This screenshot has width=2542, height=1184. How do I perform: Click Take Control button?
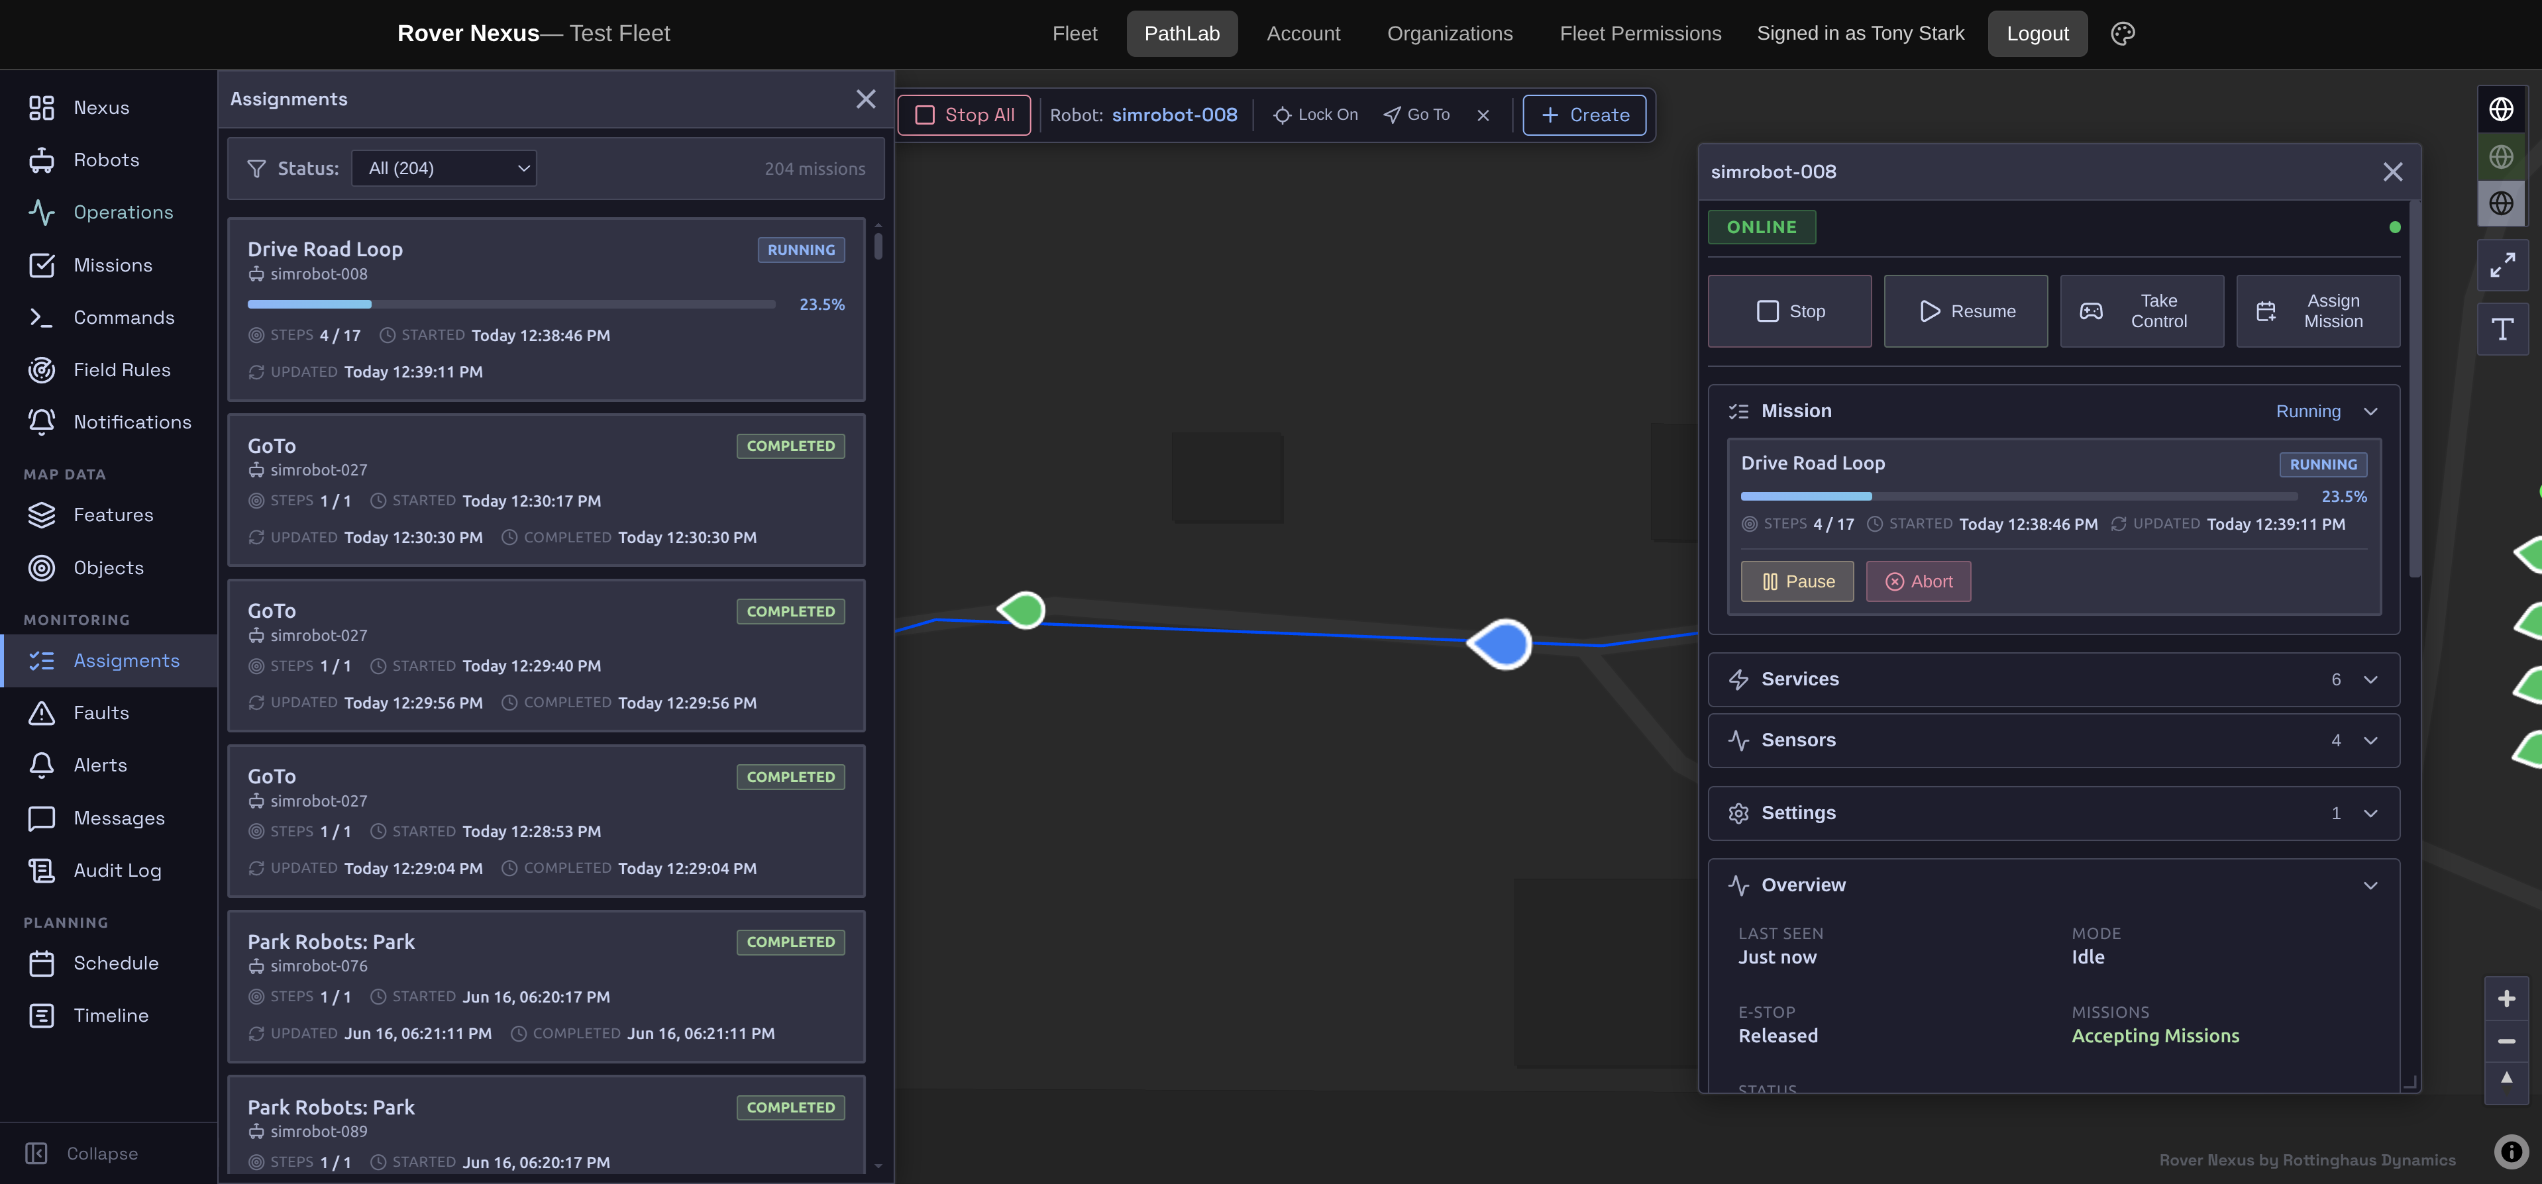tap(2141, 312)
